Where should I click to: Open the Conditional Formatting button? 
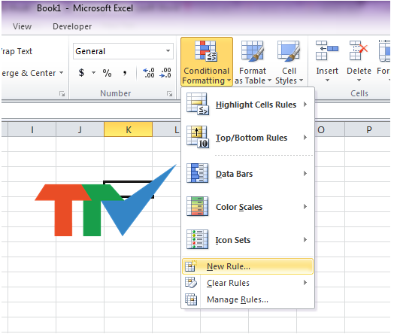207,62
